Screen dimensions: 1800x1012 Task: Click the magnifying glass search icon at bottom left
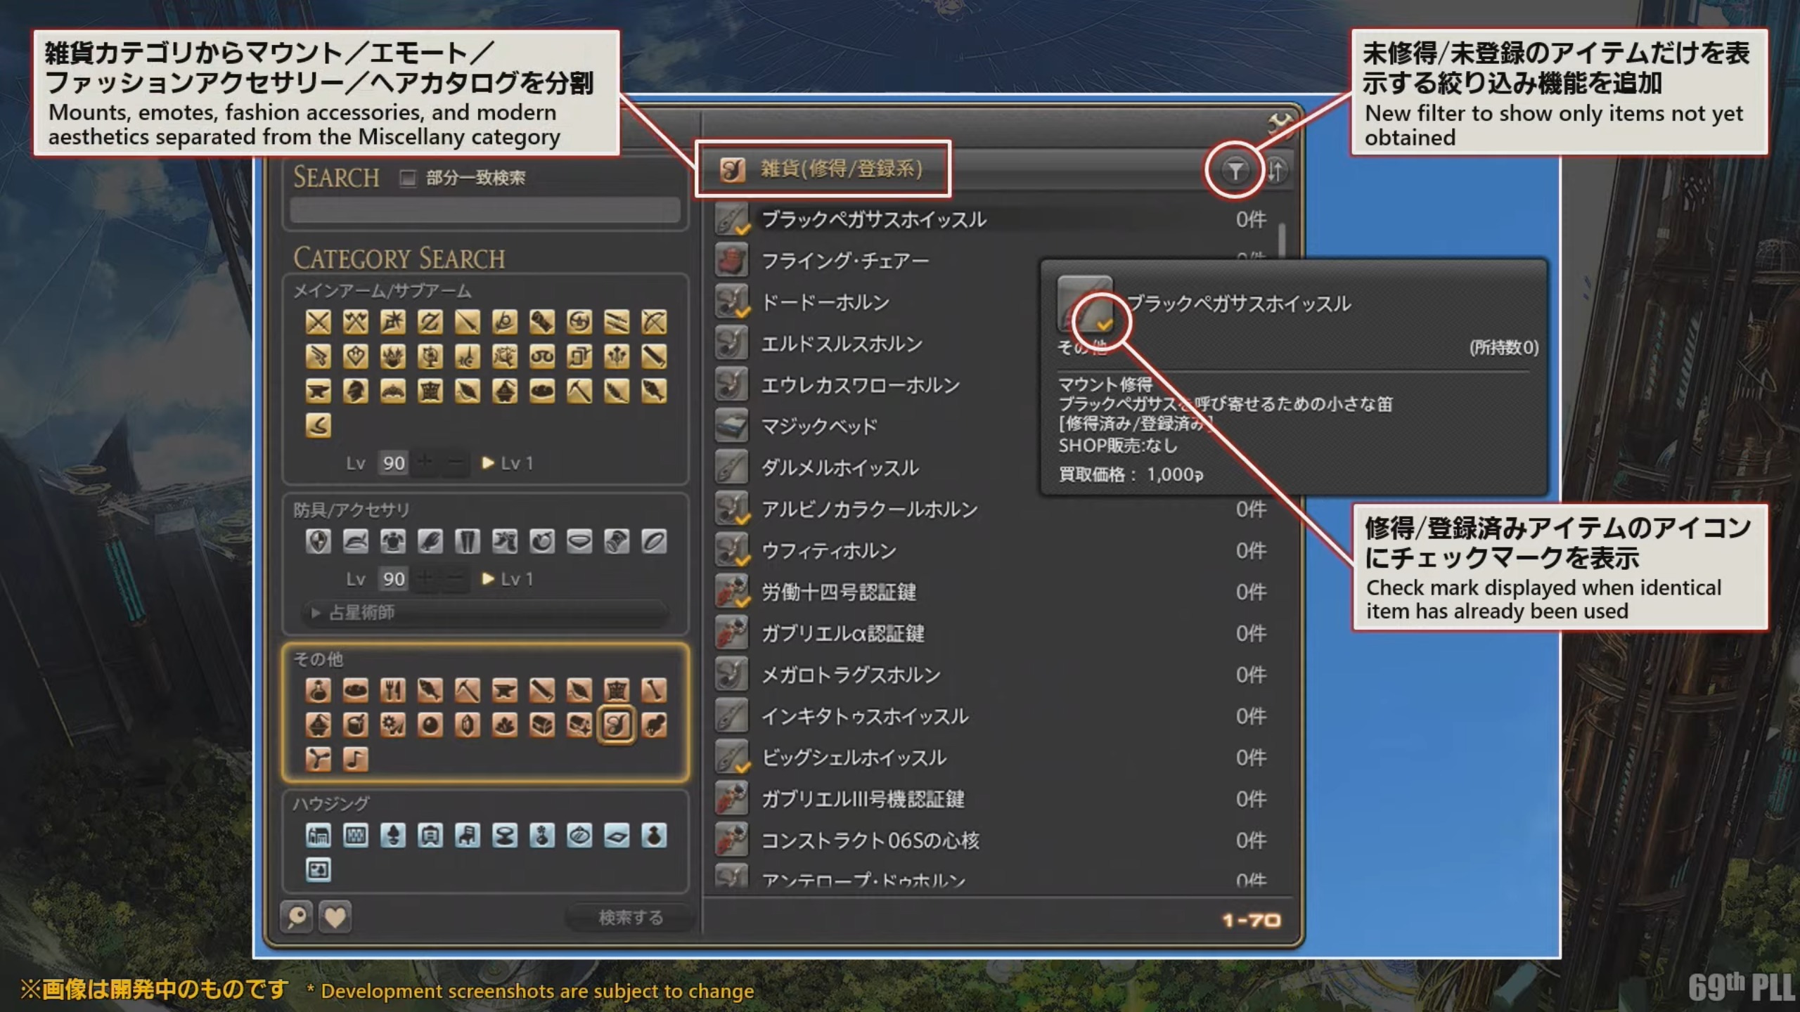(x=297, y=917)
